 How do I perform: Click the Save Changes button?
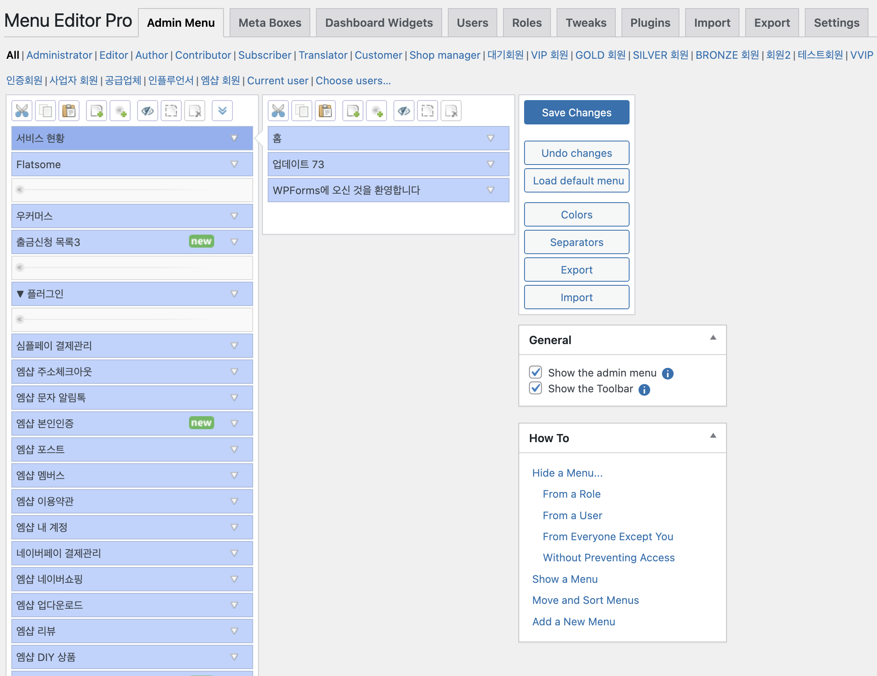click(x=576, y=112)
